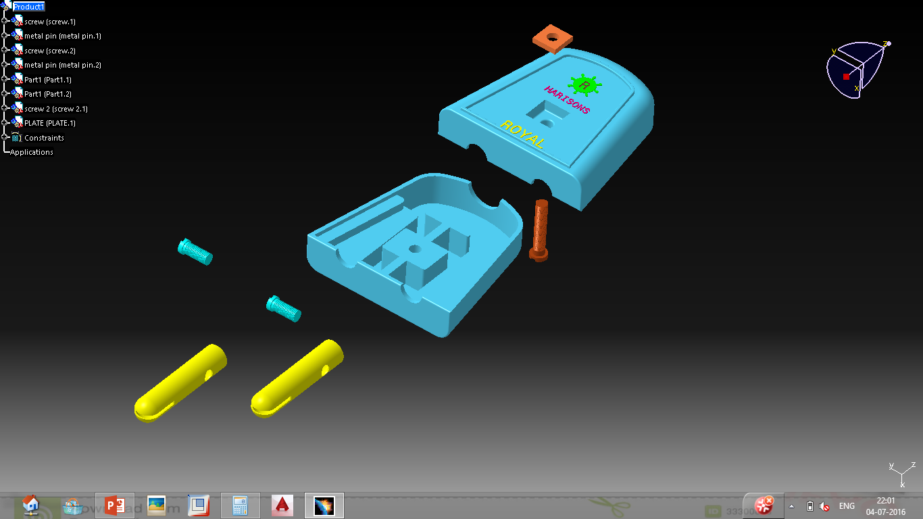
Task: Open the Calculator from the taskbar
Action: click(241, 505)
